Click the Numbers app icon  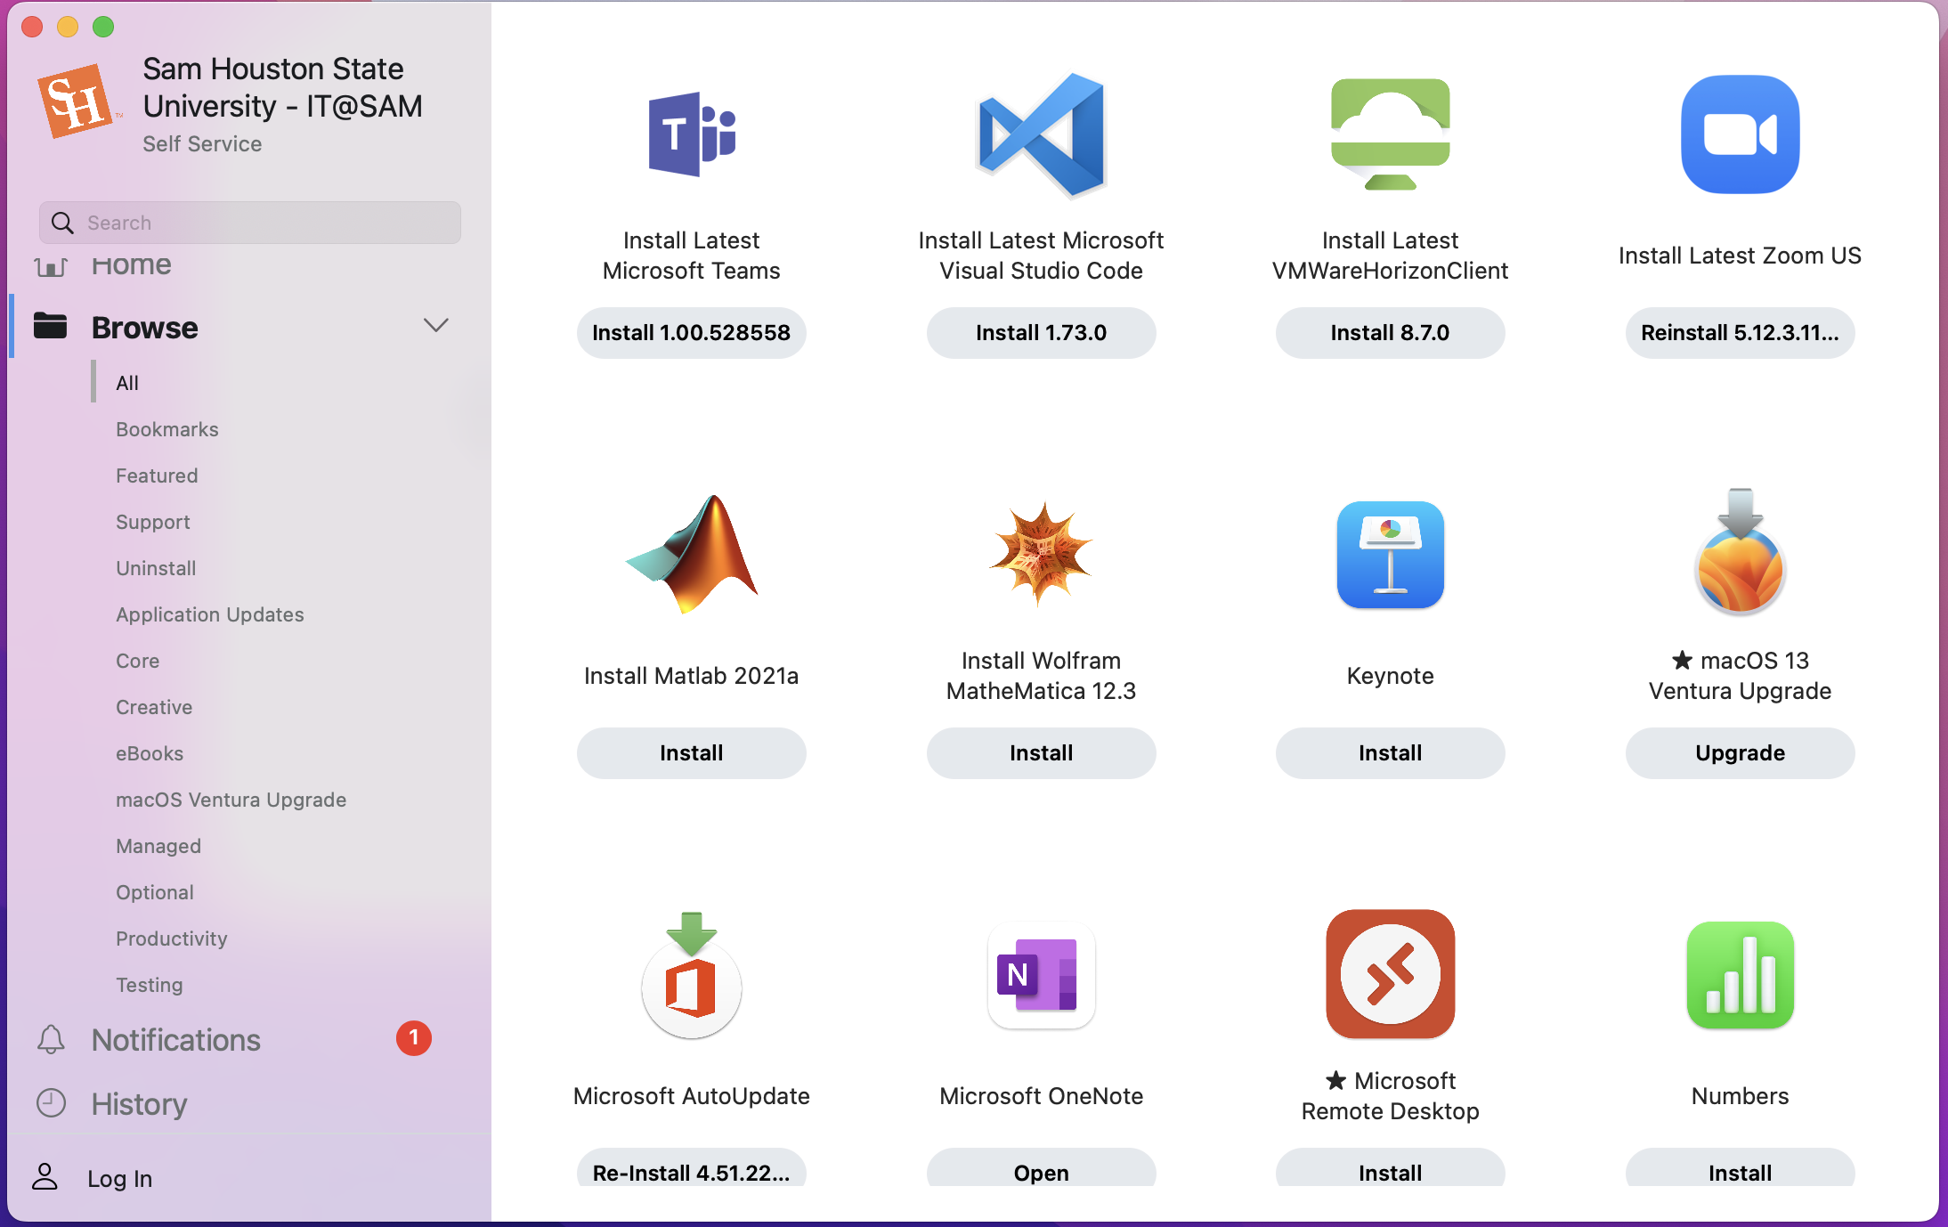tap(1740, 975)
